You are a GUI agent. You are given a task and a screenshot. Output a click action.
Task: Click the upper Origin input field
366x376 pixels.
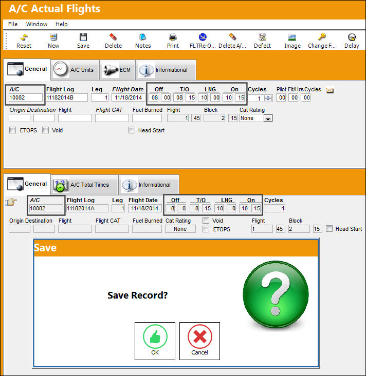click(20, 118)
